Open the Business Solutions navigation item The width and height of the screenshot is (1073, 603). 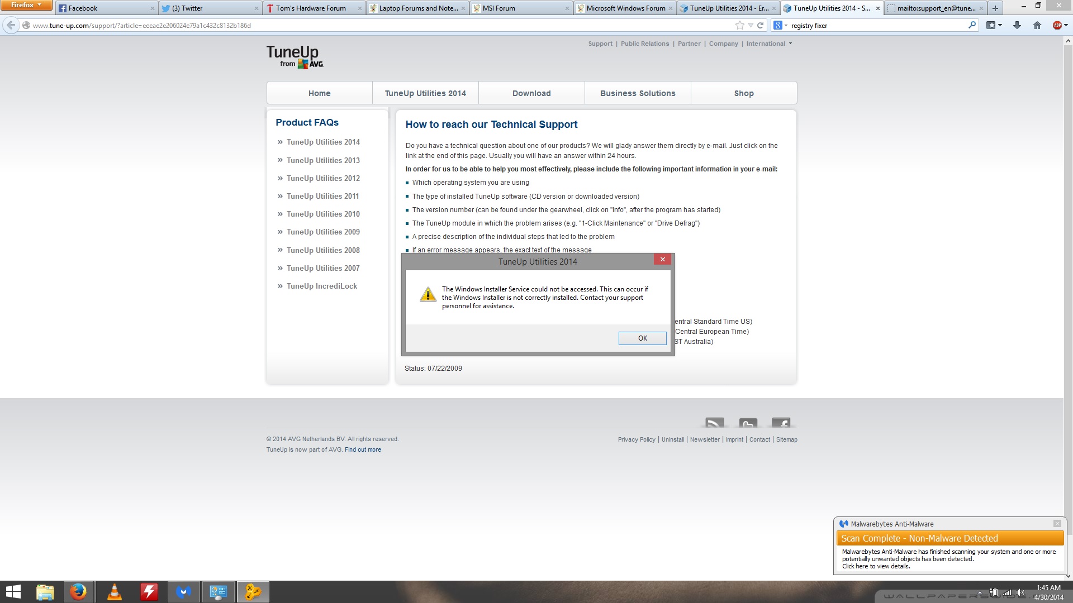click(638, 93)
